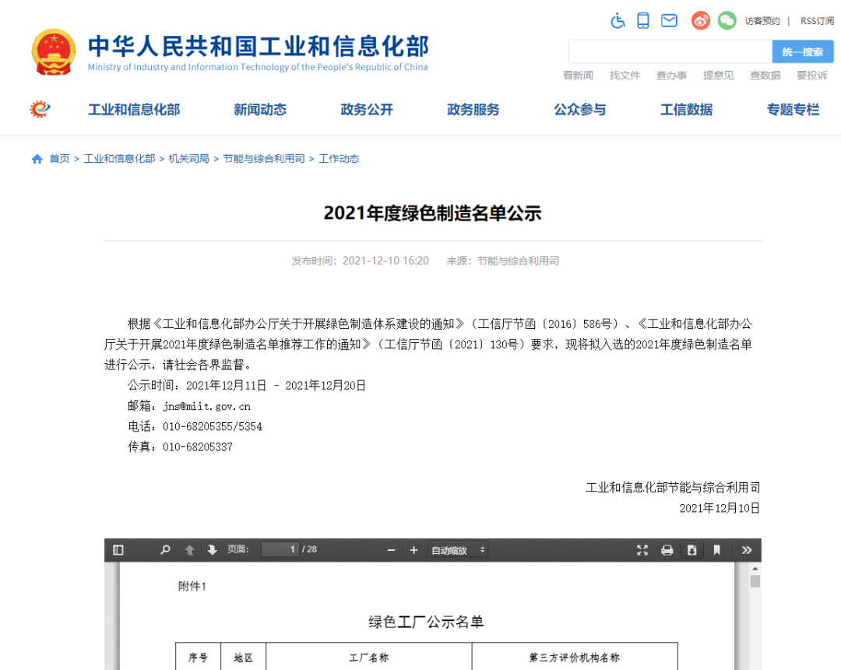Click the 第三方评价机构名称 table header

575,658
